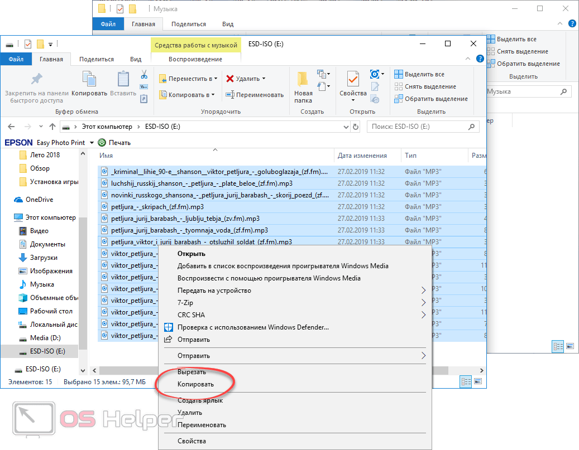This screenshot has width=579, height=450.
Task: Switch to large icons view in status bar
Action: (x=477, y=381)
